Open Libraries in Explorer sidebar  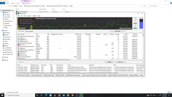6,57
